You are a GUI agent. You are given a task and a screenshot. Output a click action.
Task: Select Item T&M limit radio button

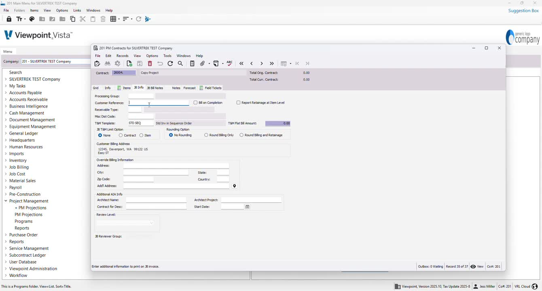pos(142,135)
